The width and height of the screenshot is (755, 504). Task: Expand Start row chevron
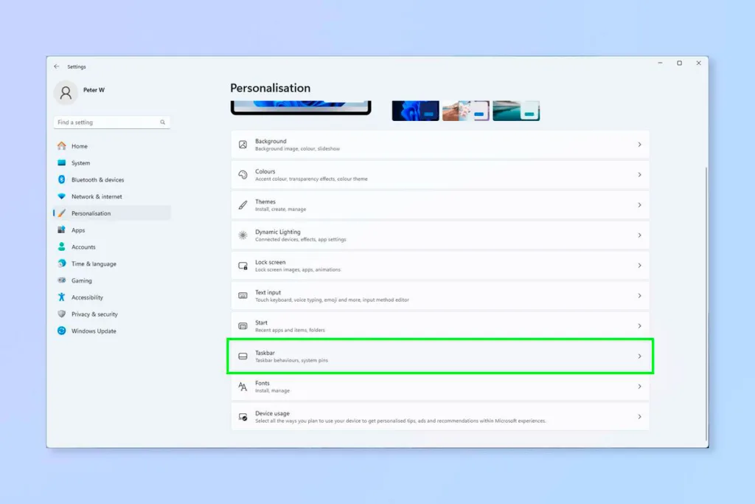coord(639,325)
